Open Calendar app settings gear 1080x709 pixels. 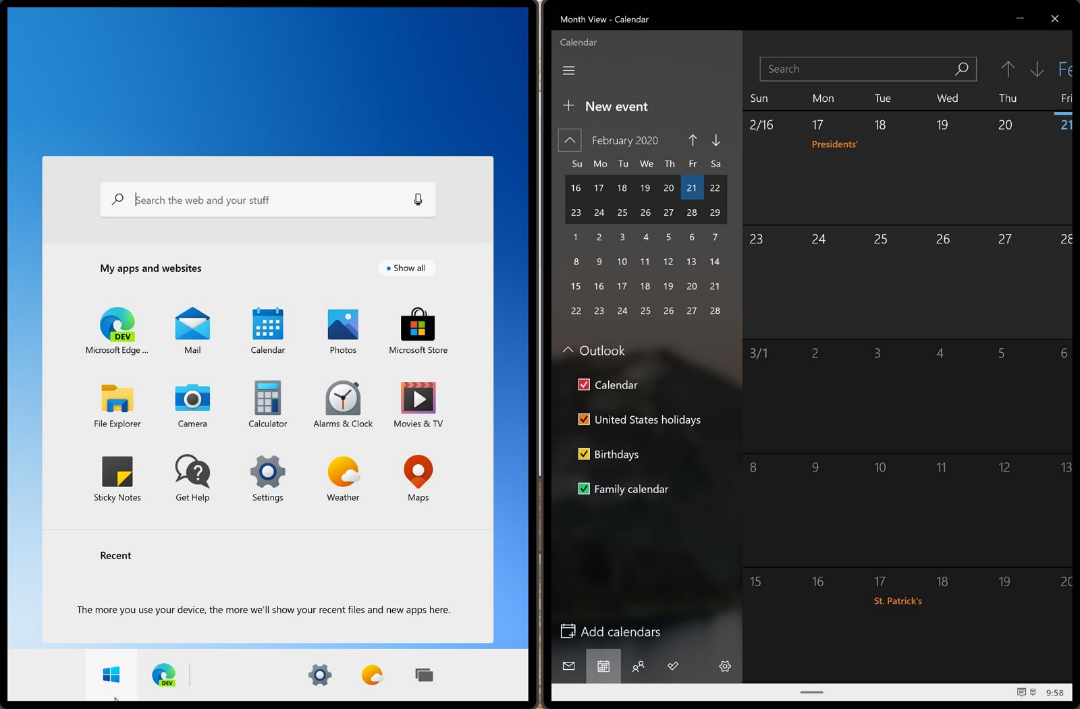[725, 667]
